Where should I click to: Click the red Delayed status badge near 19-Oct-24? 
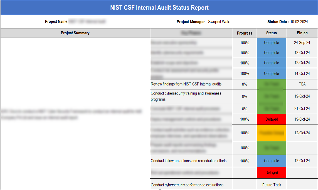pos(271,119)
